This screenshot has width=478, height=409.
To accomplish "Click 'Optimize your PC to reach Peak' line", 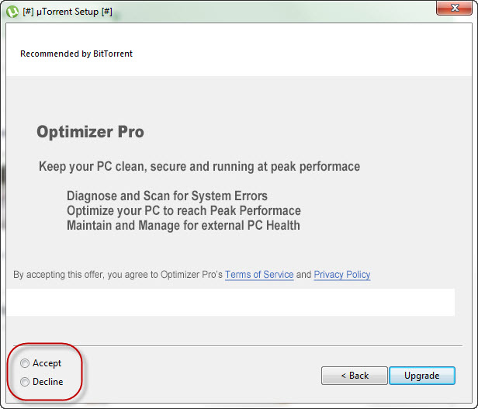I will click(184, 211).
